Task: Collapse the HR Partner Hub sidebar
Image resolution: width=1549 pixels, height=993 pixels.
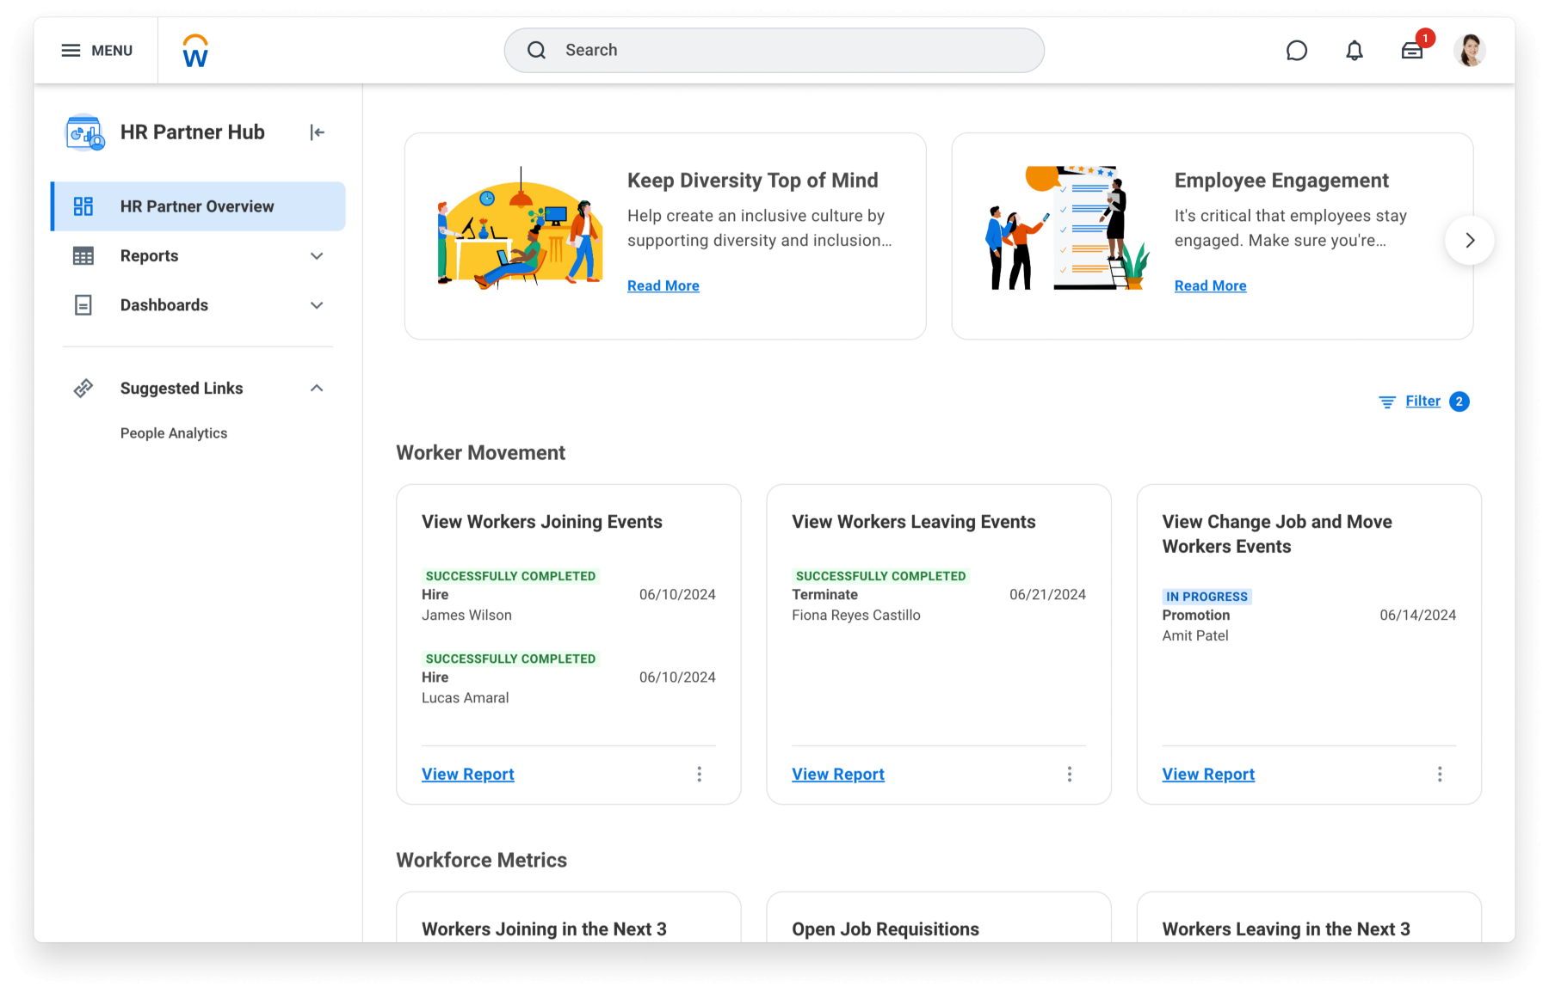Action: point(317,132)
